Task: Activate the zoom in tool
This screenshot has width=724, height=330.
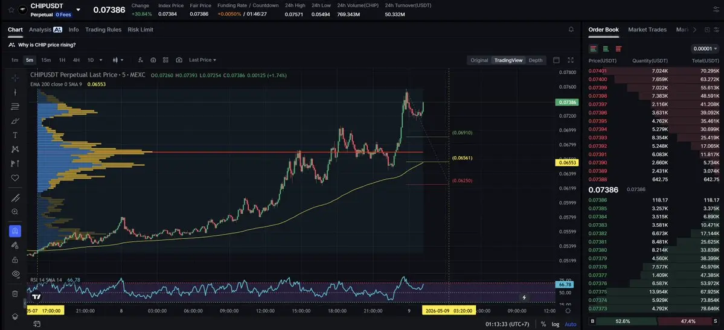Action: click(14, 212)
